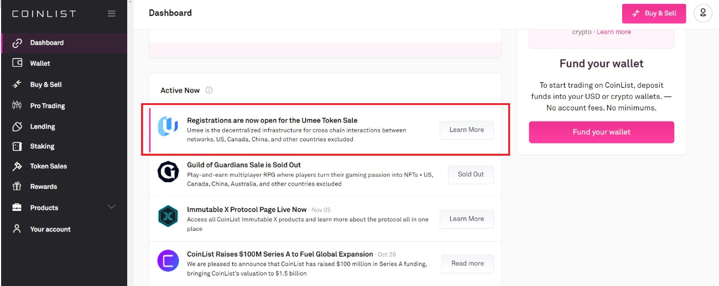Click Read more on Series A announcement

click(467, 263)
